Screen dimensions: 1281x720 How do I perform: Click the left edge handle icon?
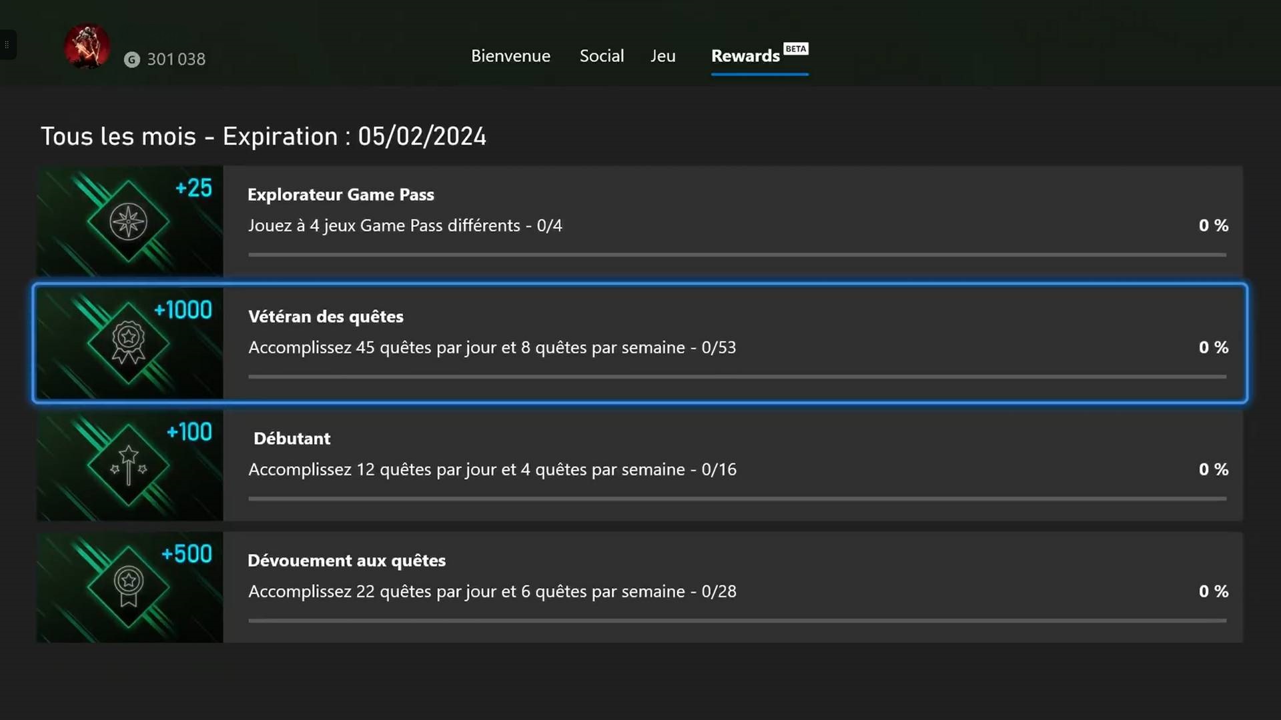(7, 45)
